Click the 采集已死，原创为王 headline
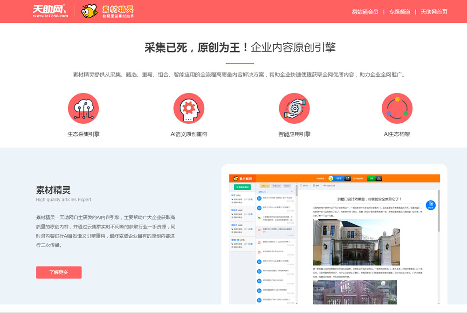This screenshot has height=313, width=467. click(196, 47)
